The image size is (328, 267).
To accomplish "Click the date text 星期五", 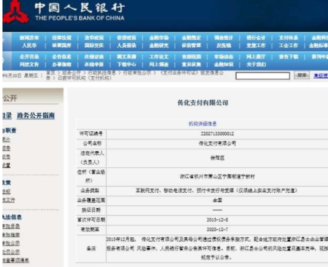I will coord(31,76).
